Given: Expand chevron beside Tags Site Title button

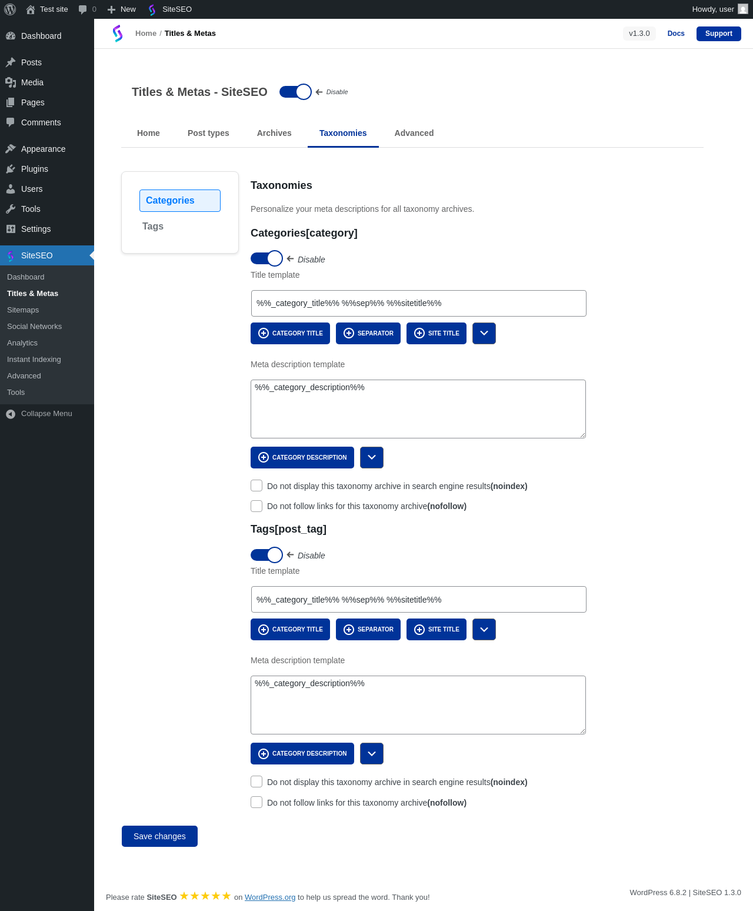Looking at the screenshot, I should (484, 629).
